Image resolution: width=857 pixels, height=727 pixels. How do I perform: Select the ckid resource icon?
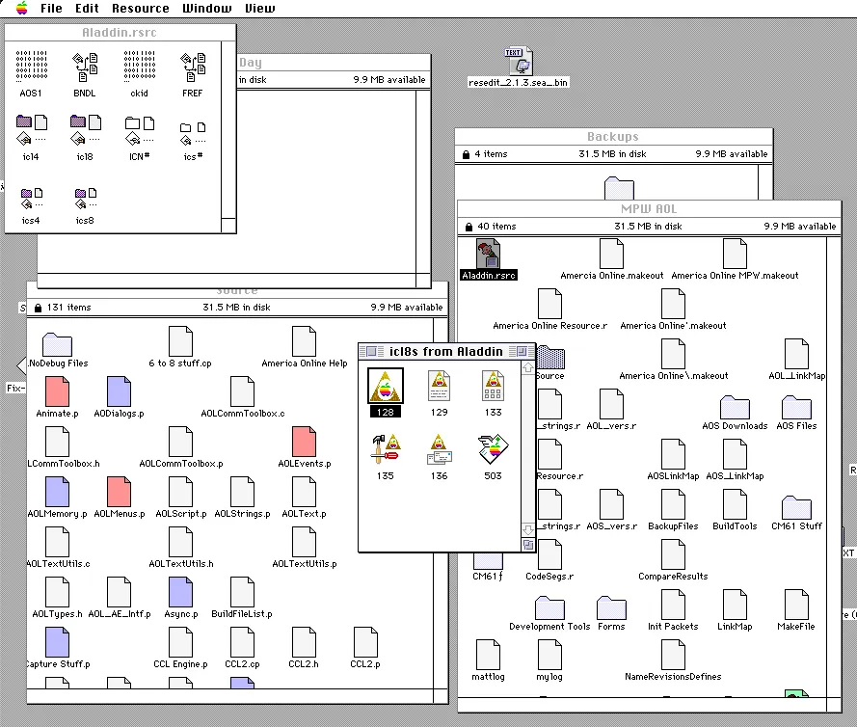click(140, 68)
